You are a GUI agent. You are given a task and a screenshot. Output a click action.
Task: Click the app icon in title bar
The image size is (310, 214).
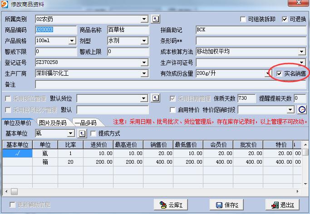5,5
